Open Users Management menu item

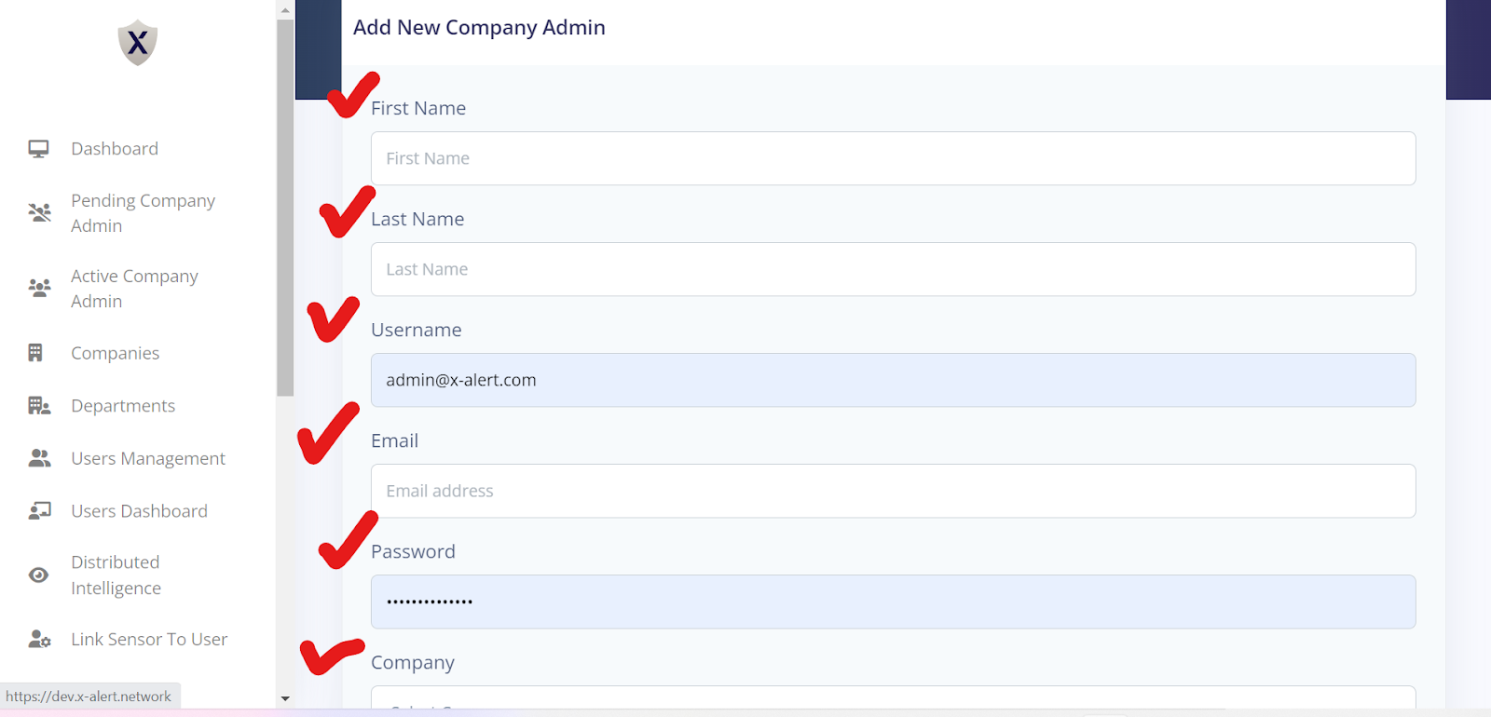148,458
